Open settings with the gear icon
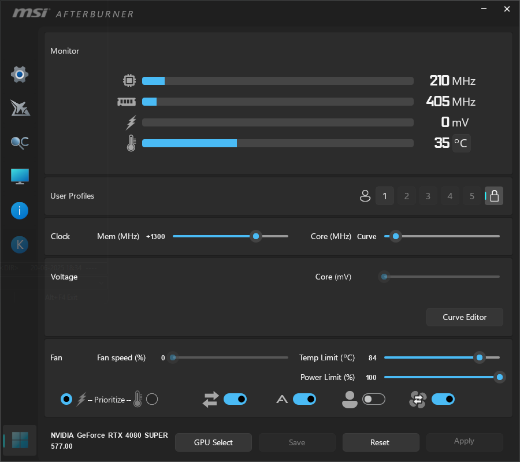The height and width of the screenshot is (462, 520). 20,74
